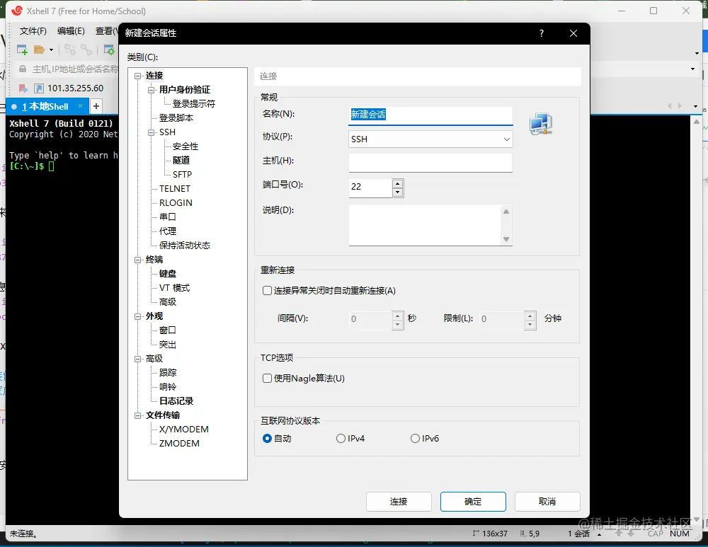Click the open session folder icon
Image resolution: width=708 pixels, height=547 pixels.
pos(39,50)
